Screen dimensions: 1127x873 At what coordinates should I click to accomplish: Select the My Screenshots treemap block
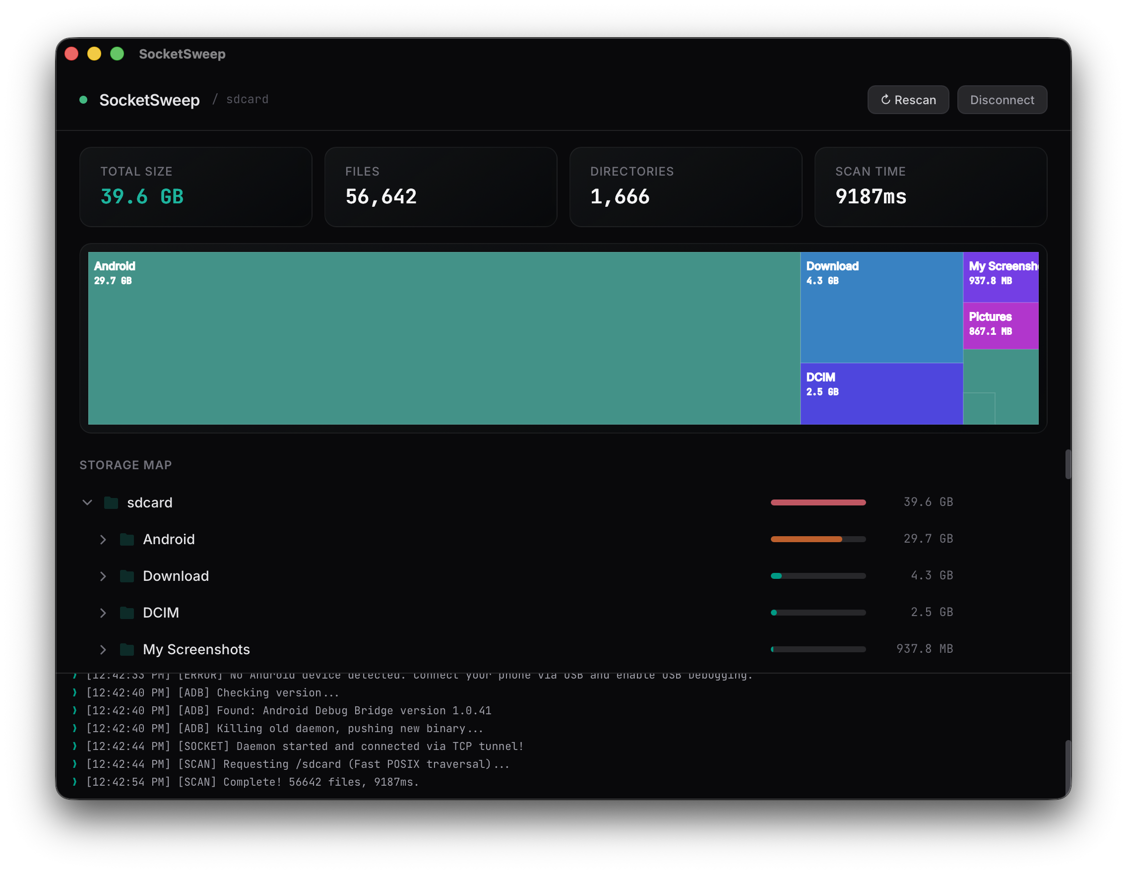pos(1001,277)
